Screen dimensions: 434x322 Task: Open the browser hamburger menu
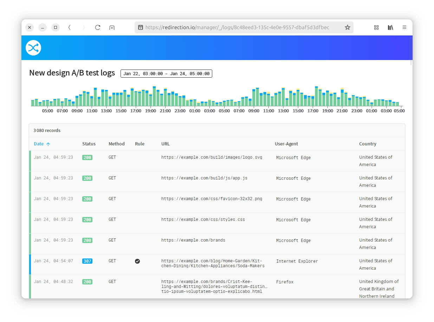(404, 27)
